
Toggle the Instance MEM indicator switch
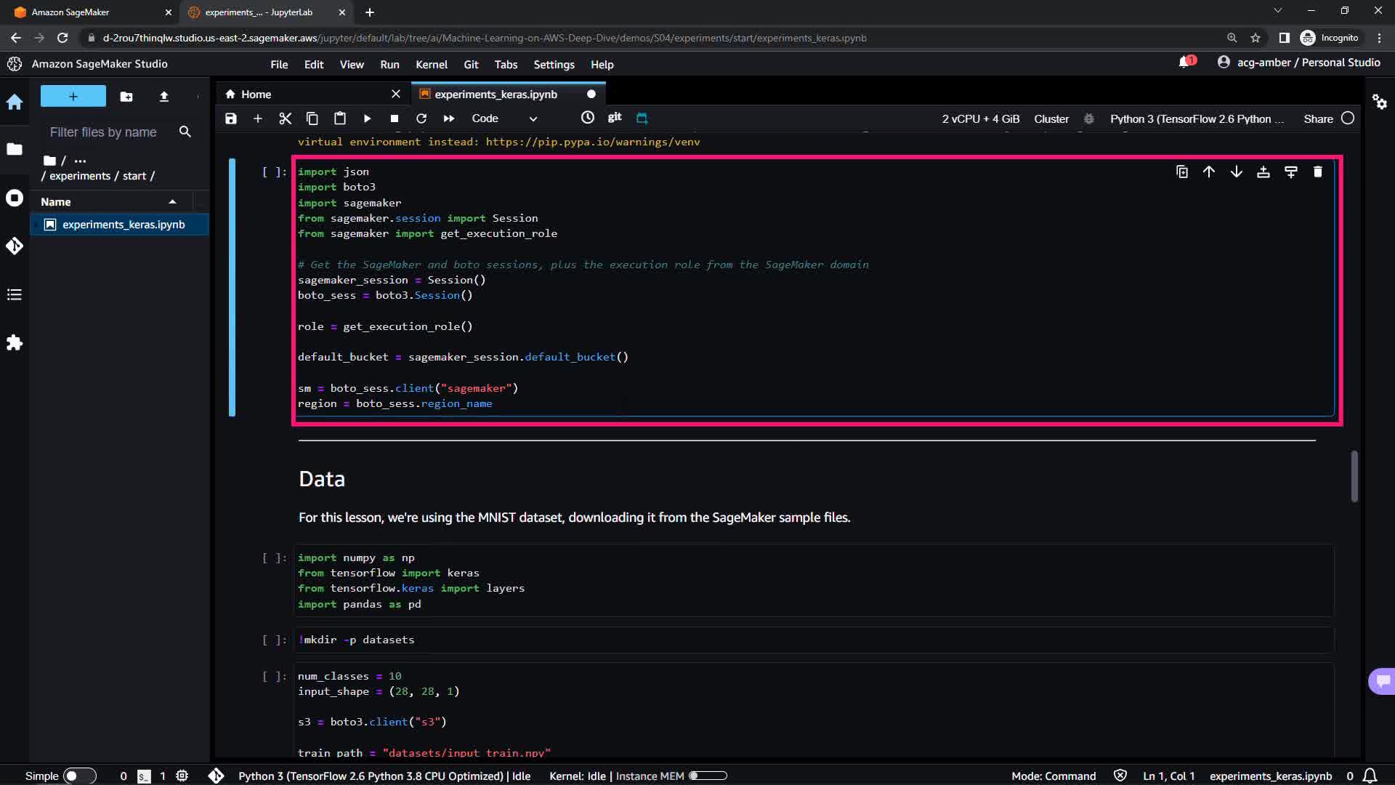click(707, 776)
